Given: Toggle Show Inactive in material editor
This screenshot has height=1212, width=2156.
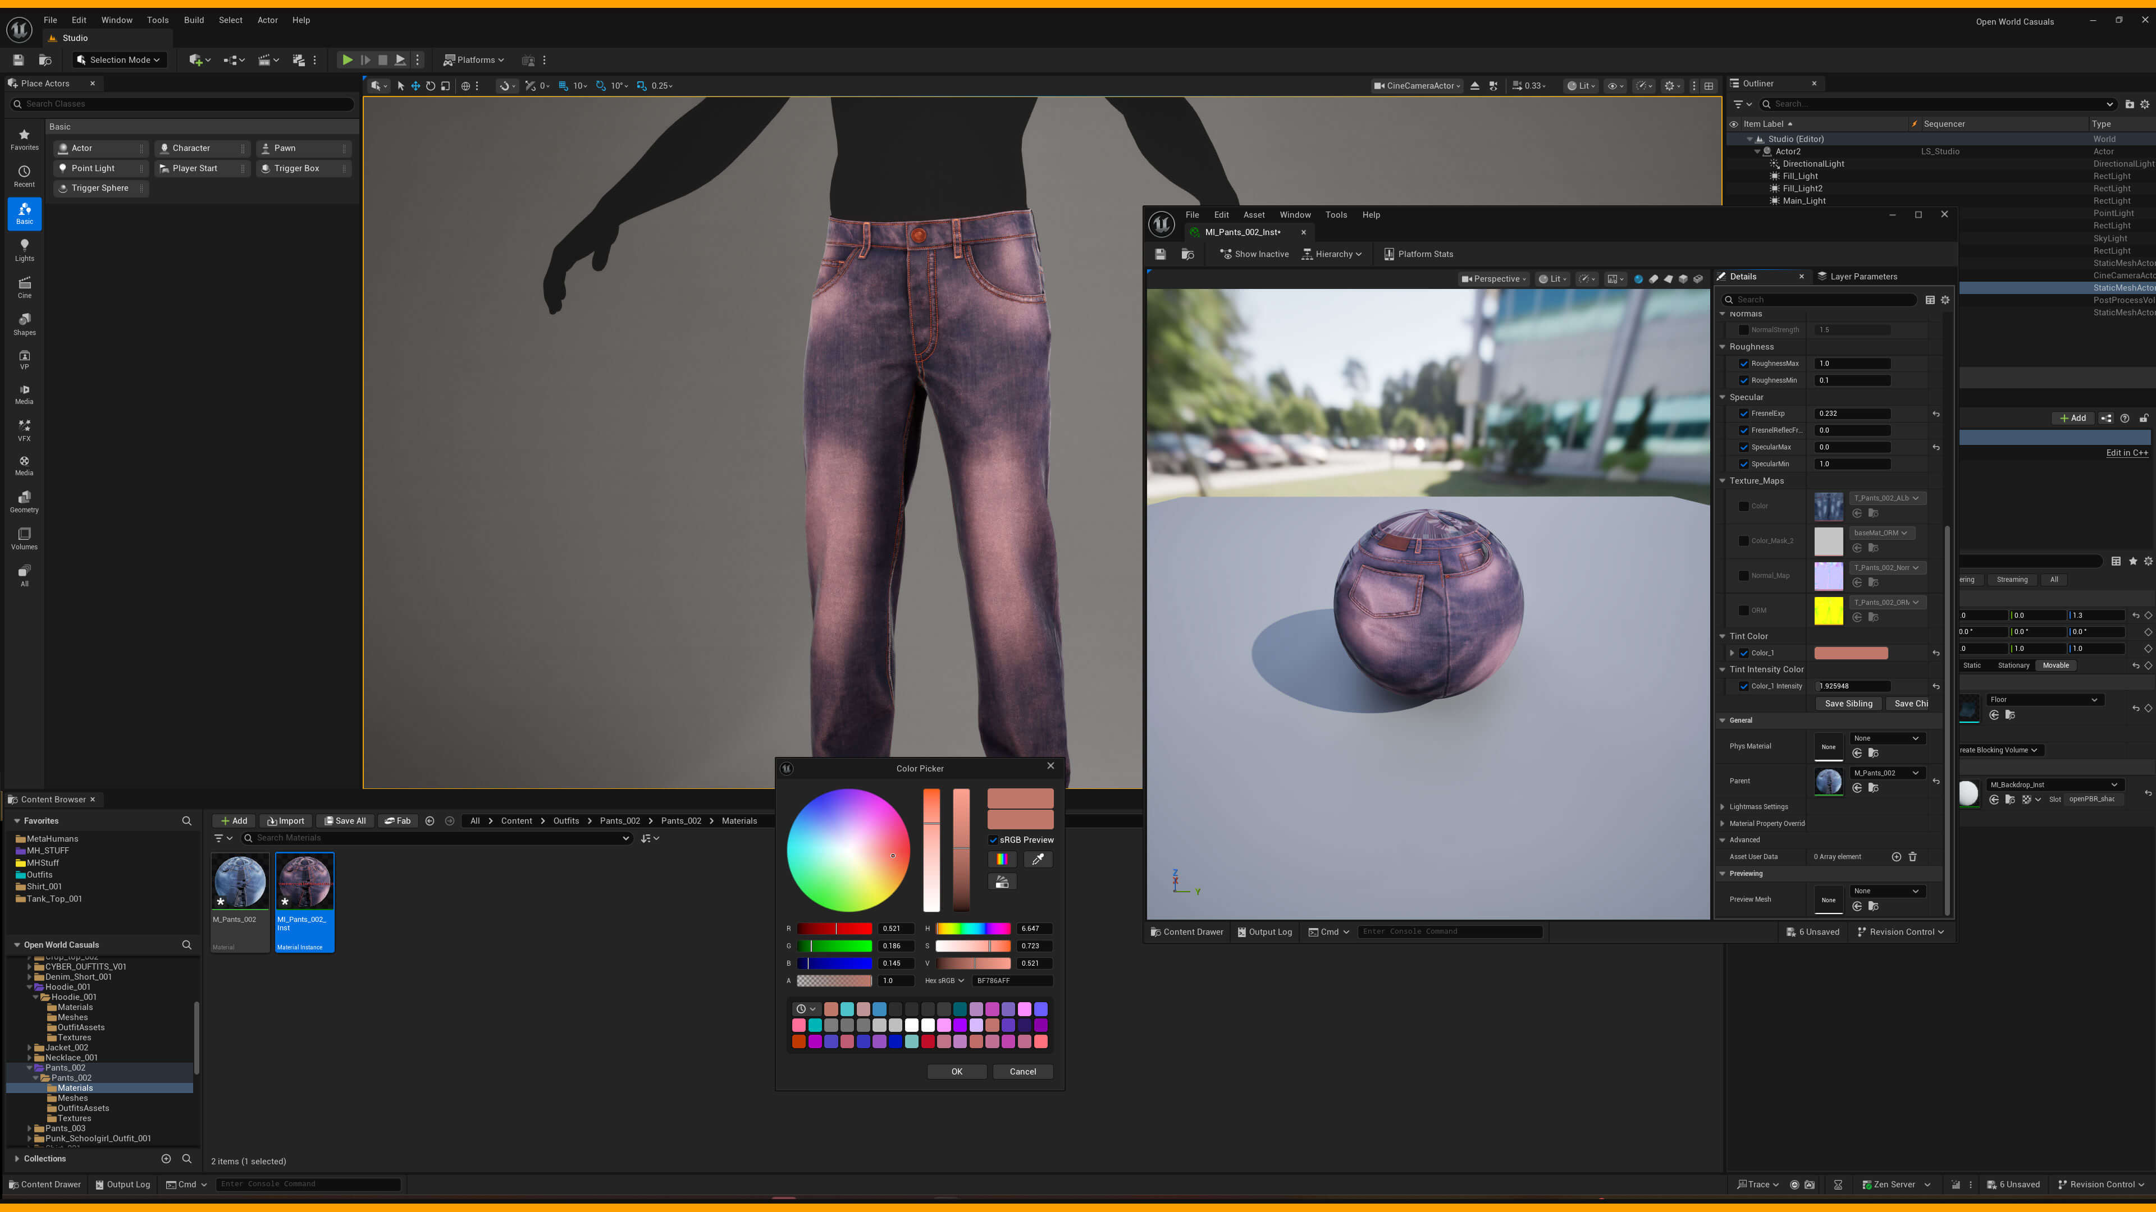Looking at the screenshot, I should tap(1254, 254).
